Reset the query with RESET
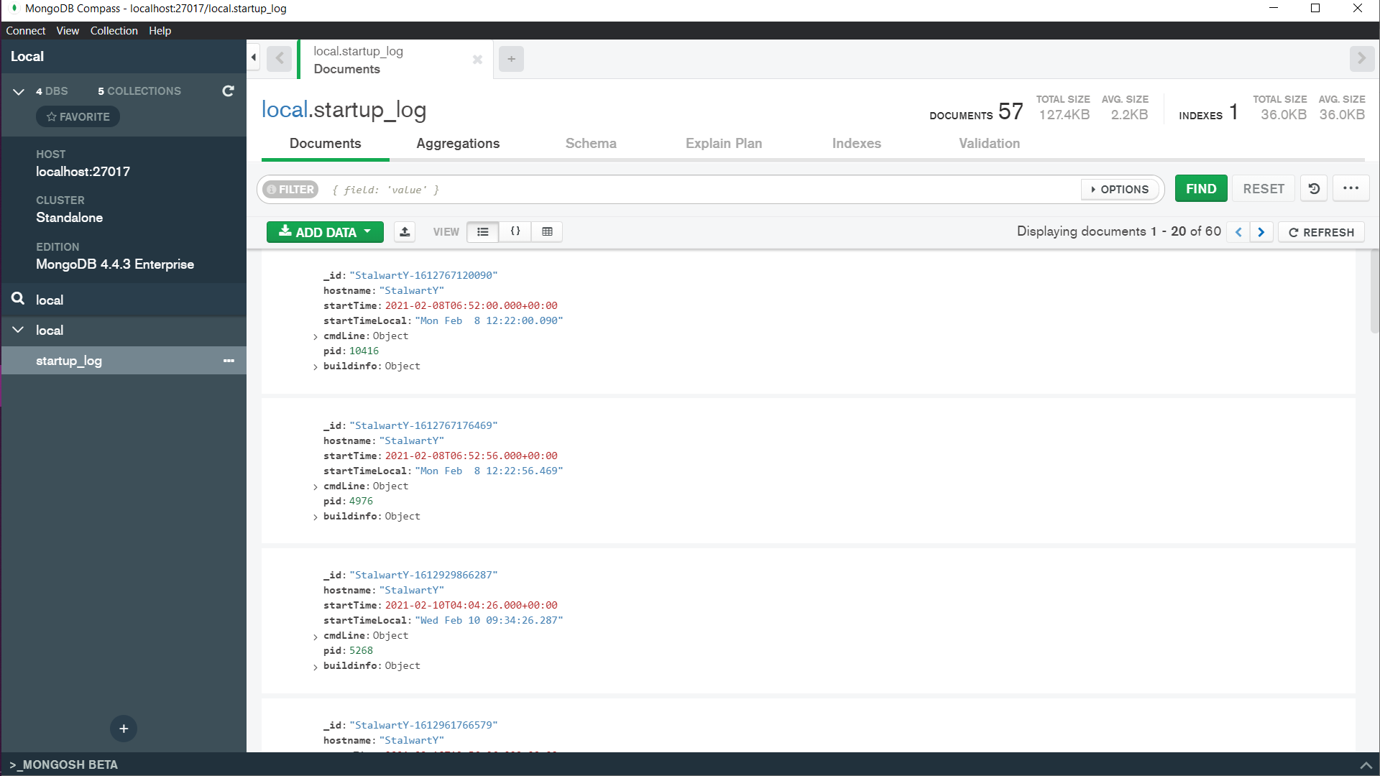This screenshot has width=1380, height=776. point(1264,189)
